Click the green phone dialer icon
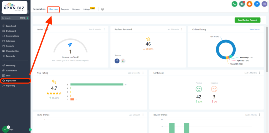This screenshot has width=269, height=133. (x=234, y=4)
